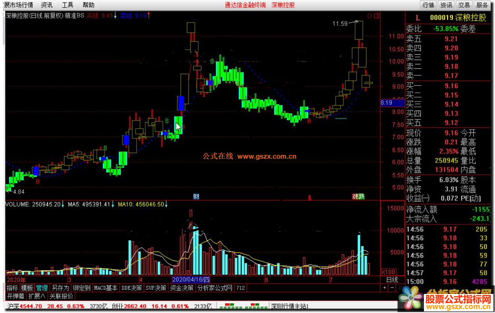495x313 pixels.
Task: Expand panels with the 扩展∧ button
Action: 37,296
